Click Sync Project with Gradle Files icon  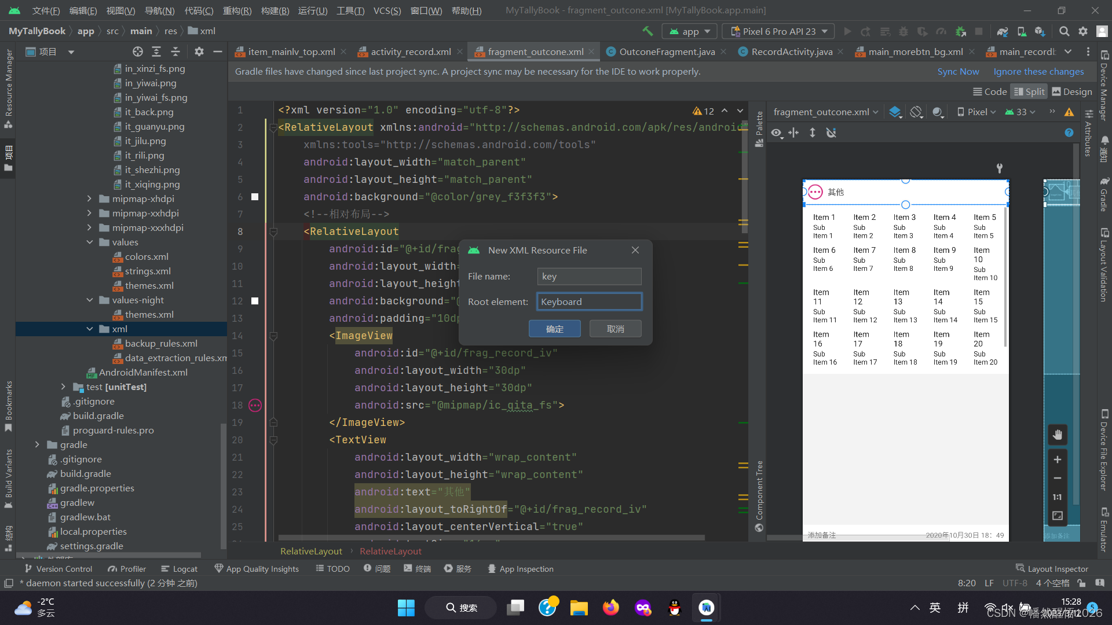pyautogui.click(x=1003, y=31)
